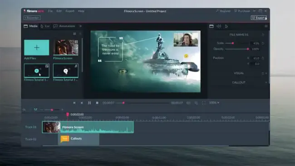Adjust the timeline zoom slider

pyautogui.click(x=52, y=110)
